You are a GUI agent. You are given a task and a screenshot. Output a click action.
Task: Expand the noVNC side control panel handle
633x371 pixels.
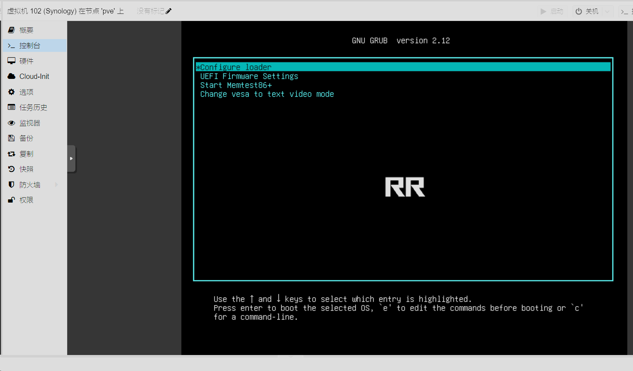tap(71, 158)
